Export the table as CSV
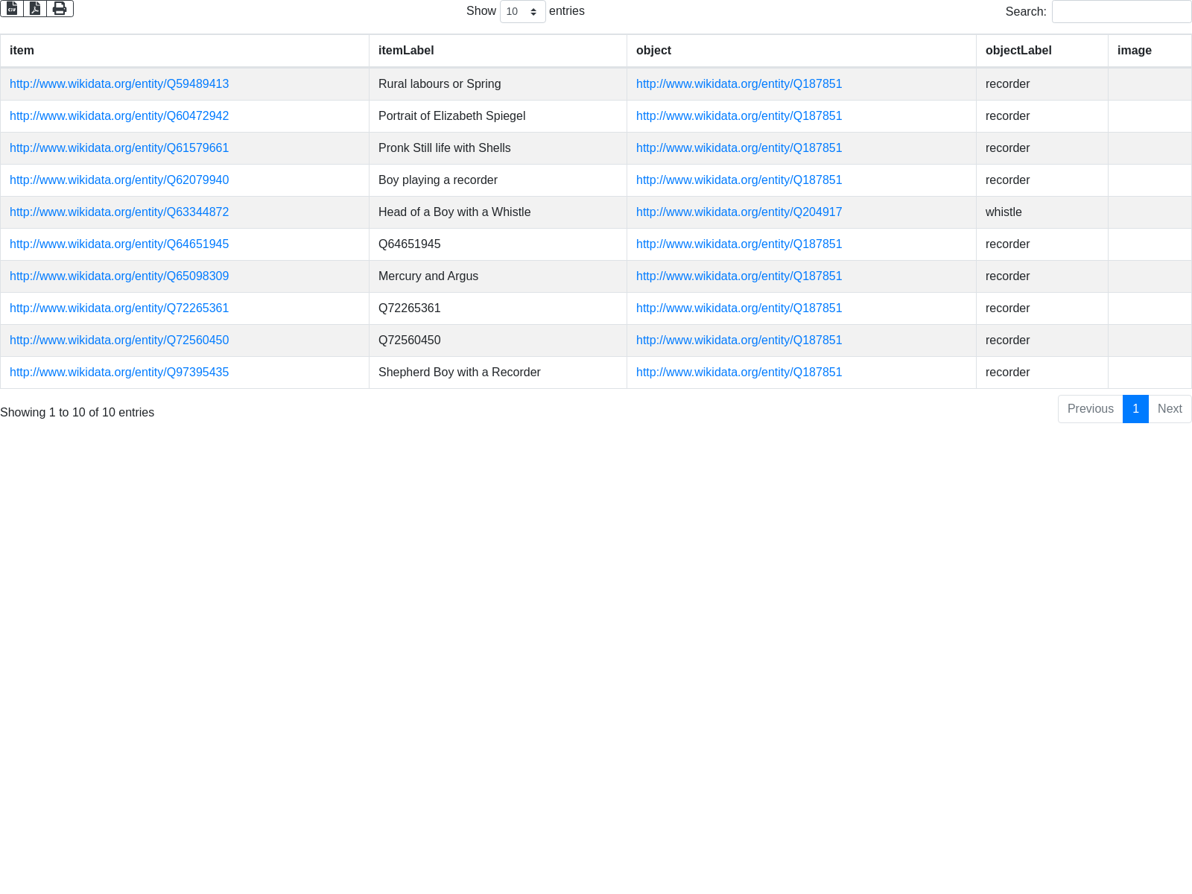This screenshot has height=894, width=1192. (x=12, y=8)
